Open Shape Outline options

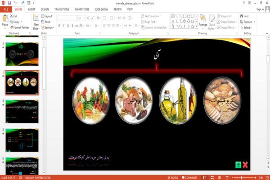tap(227, 22)
